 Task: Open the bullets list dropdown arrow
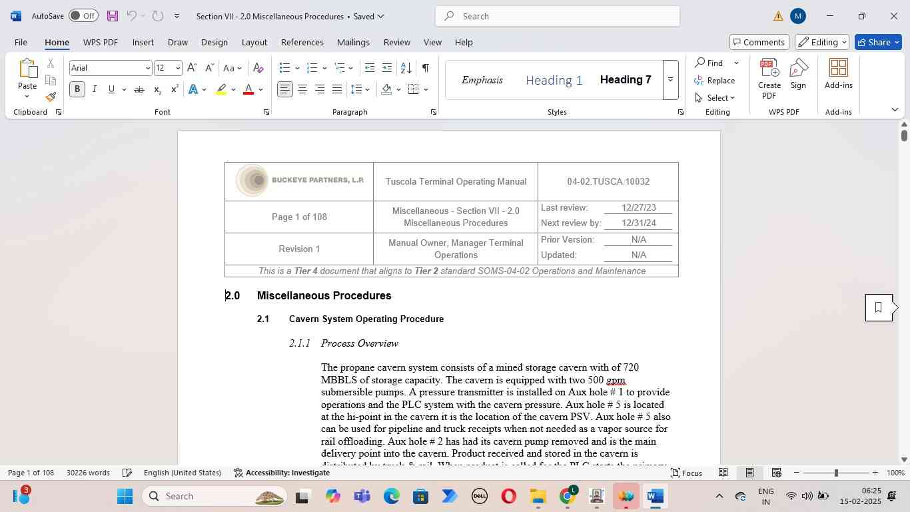(x=296, y=68)
